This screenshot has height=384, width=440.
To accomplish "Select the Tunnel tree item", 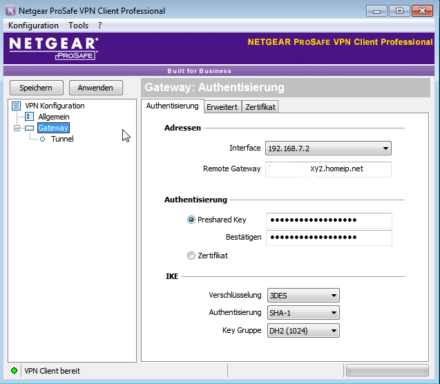I will coord(62,139).
